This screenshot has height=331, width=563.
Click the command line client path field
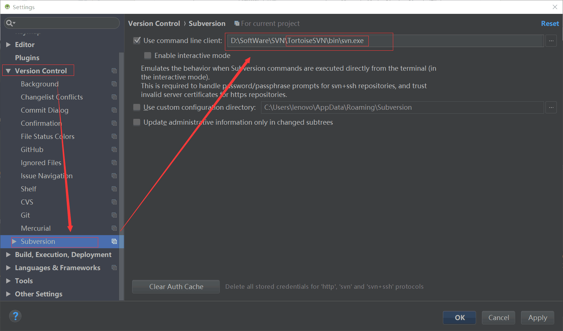pyautogui.click(x=385, y=41)
